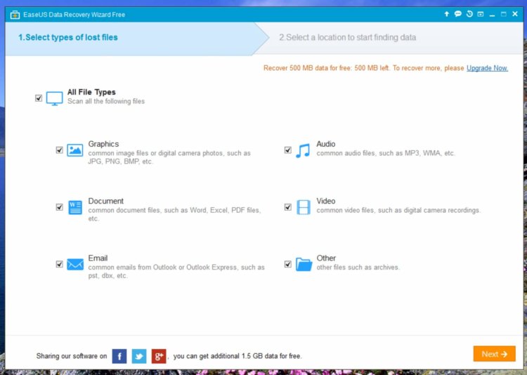The width and height of the screenshot is (527, 375).
Task: Click 'common document files' description text
Action: [x=174, y=214]
